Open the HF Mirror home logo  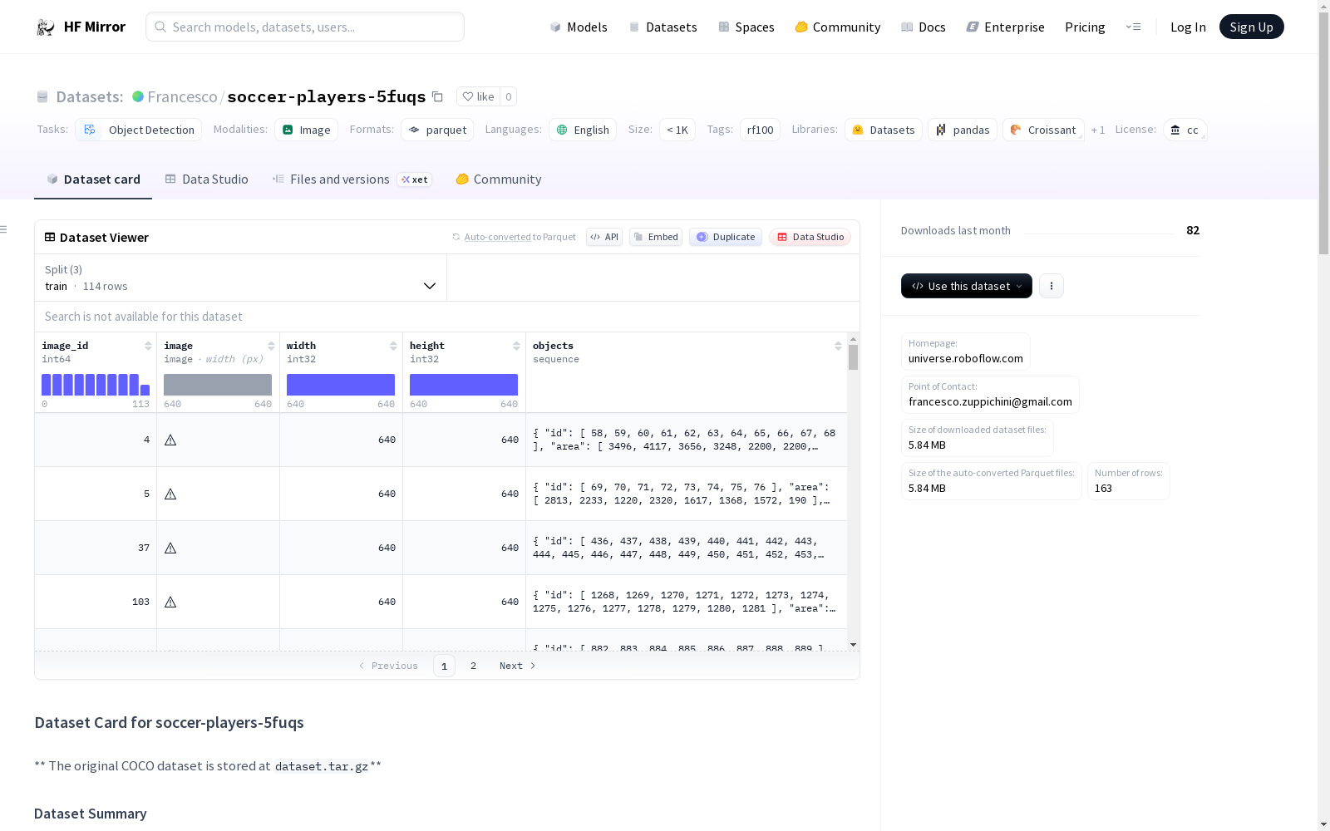click(81, 27)
